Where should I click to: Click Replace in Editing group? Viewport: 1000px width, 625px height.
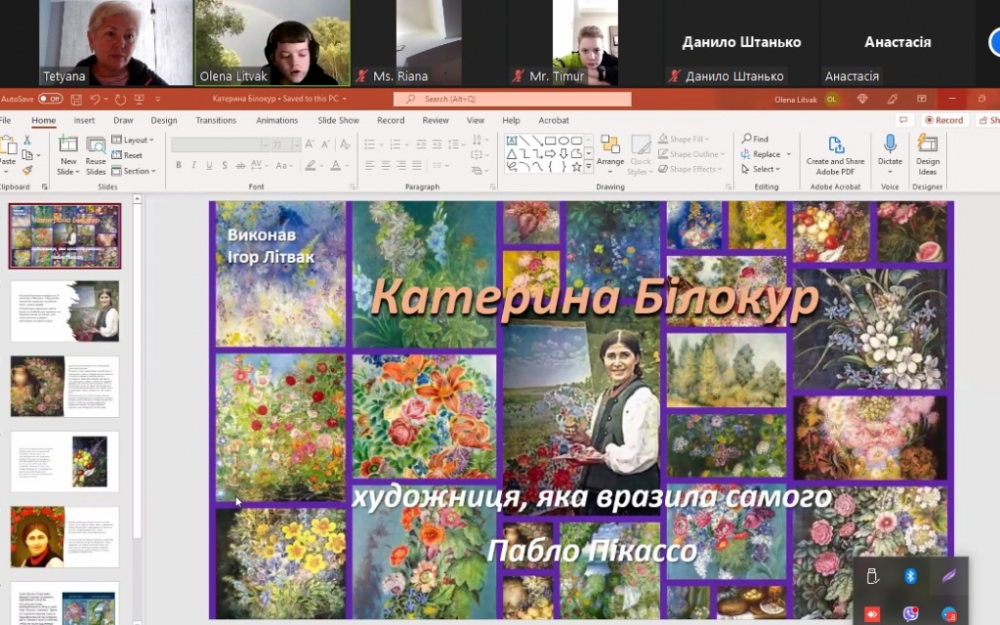point(766,153)
